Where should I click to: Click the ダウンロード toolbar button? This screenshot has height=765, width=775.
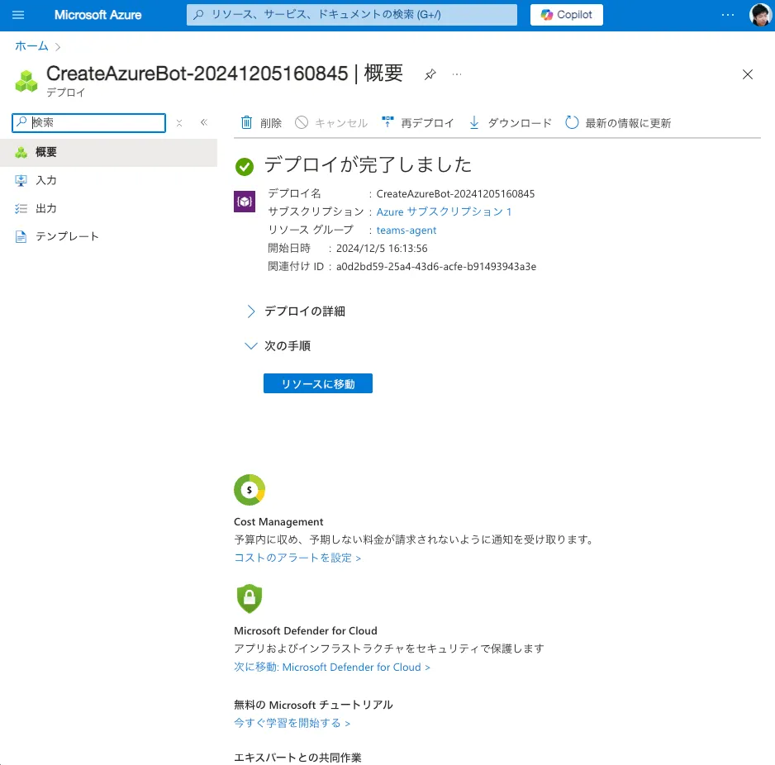click(510, 122)
